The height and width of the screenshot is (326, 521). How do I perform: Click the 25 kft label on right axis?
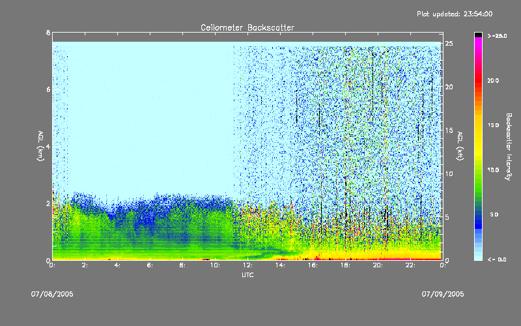pos(449,44)
